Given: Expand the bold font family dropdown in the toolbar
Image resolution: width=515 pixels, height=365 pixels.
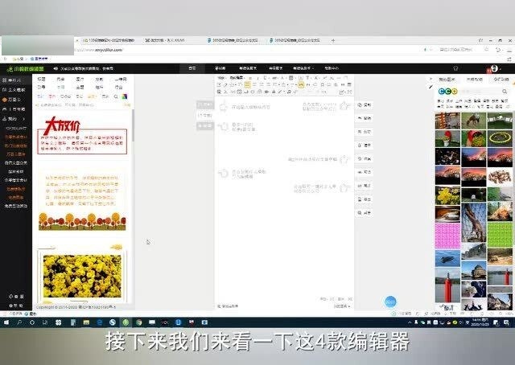Looking at the screenshot, I should [x=237, y=78].
